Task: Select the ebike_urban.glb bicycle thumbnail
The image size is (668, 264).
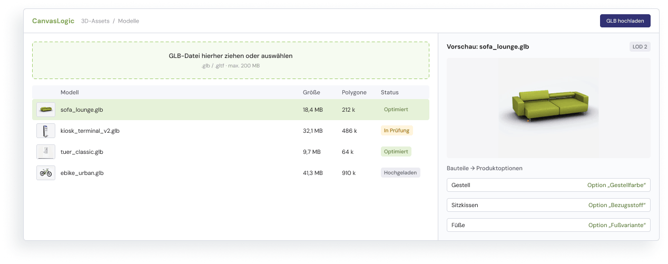Action: [x=46, y=173]
